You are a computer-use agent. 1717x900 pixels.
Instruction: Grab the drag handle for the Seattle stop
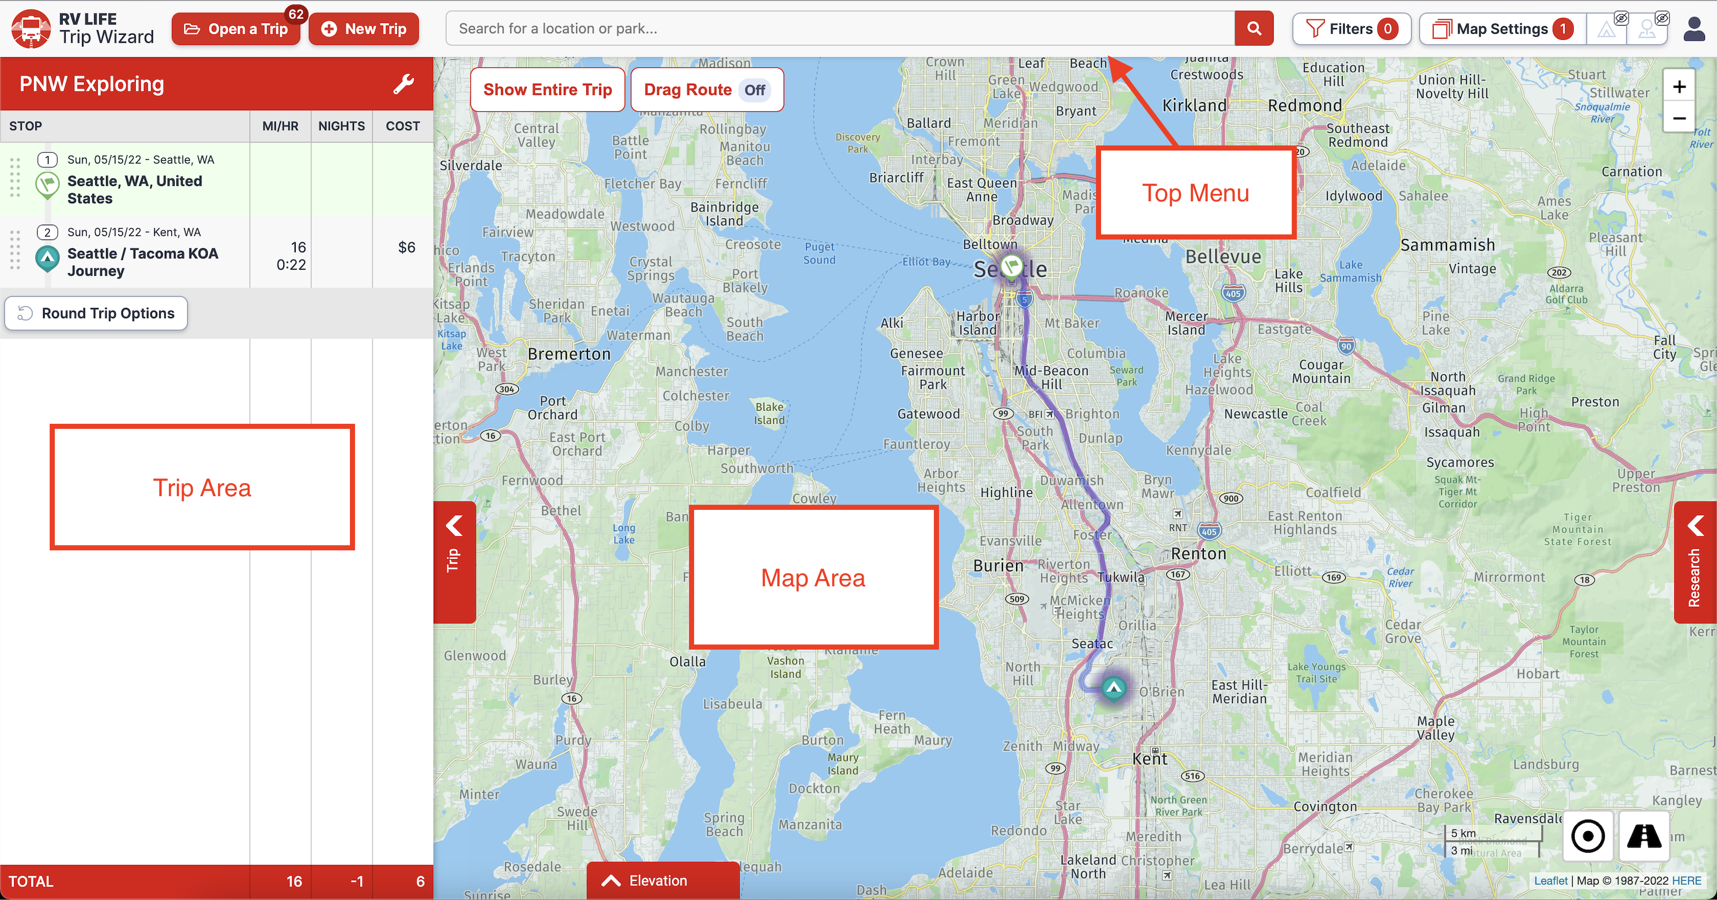coord(15,178)
